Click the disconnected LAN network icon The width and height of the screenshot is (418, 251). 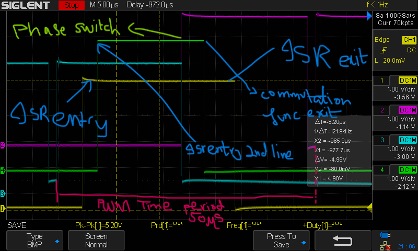386,246
